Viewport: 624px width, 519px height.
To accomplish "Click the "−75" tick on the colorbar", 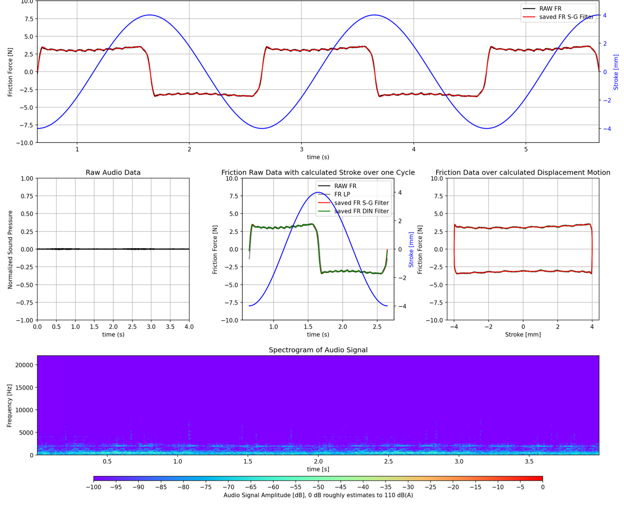I will point(206,487).
